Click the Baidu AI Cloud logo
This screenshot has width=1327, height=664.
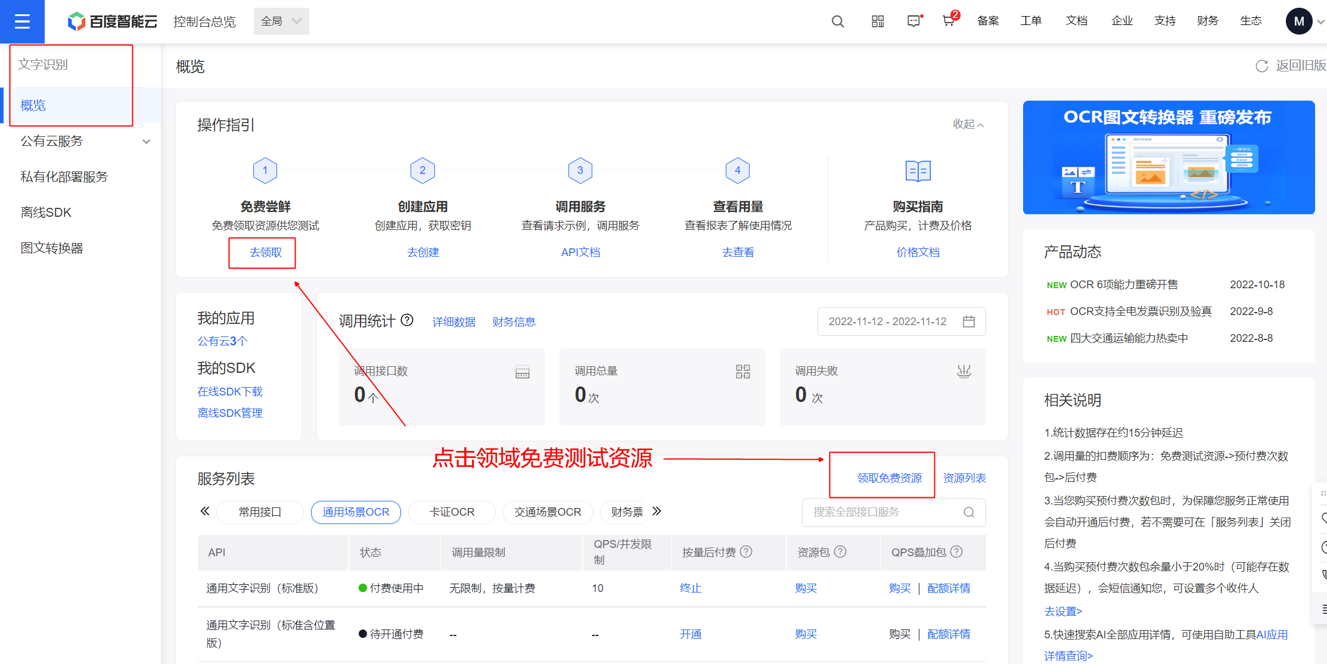113,21
